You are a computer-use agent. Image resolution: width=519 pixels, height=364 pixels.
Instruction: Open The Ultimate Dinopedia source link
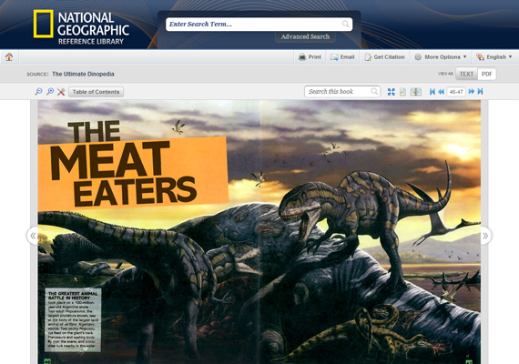pyautogui.click(x=83, y=74)
